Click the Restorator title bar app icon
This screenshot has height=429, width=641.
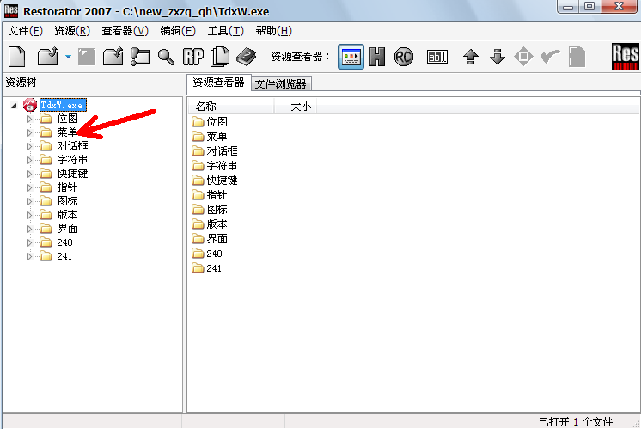point(11,11)
